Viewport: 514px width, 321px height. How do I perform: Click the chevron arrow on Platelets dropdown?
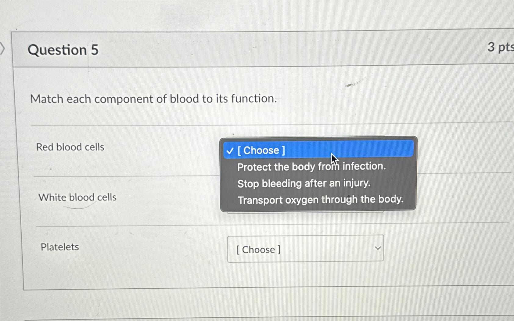378,248
